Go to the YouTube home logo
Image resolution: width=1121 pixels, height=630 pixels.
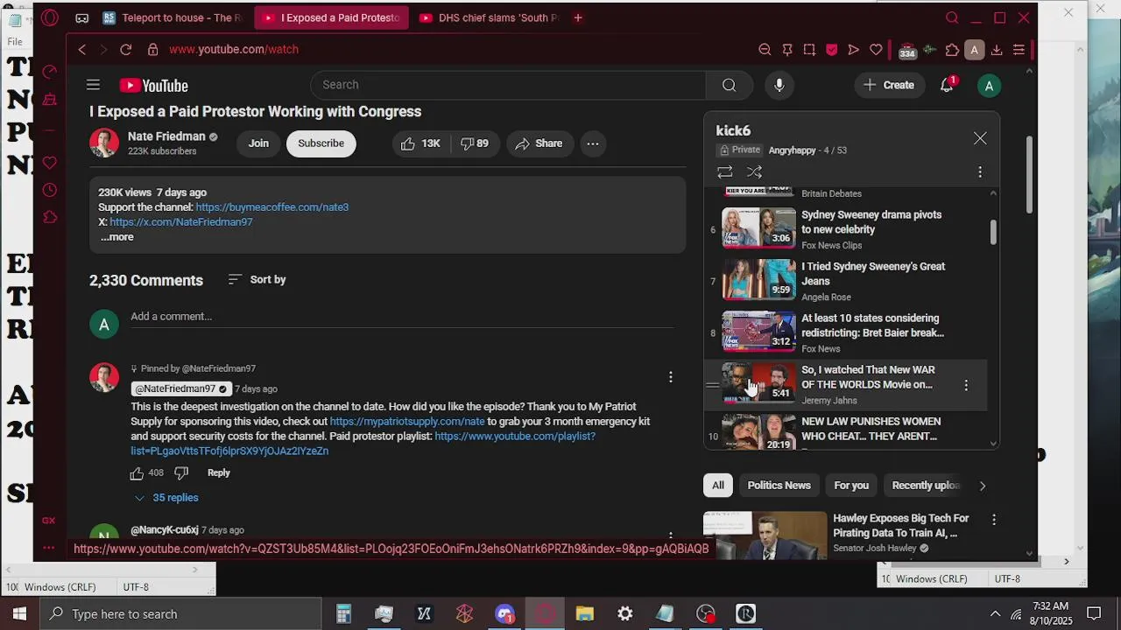[x=154, y=85]
